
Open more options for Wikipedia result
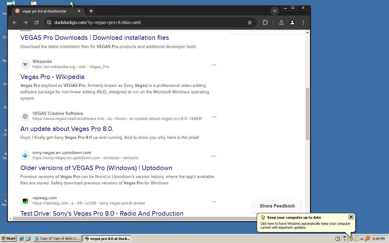[x=214, y=65]
